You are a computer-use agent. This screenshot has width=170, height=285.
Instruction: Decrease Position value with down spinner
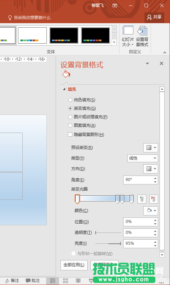point(155,224)
